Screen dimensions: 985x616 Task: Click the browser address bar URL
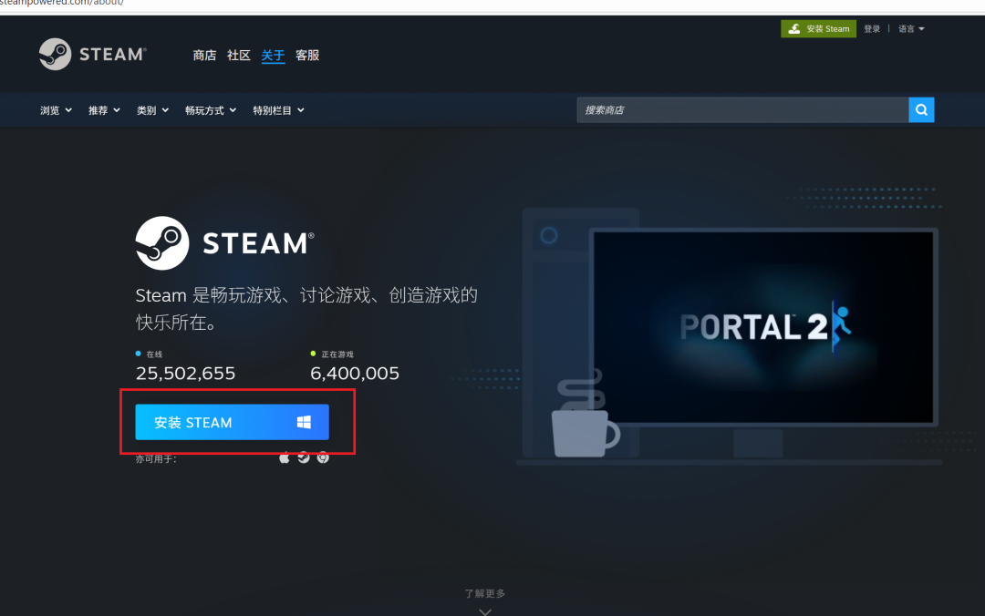(x=62, y=3)
